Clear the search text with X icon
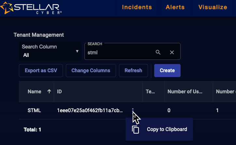The image size is (236, 145). 172,52
